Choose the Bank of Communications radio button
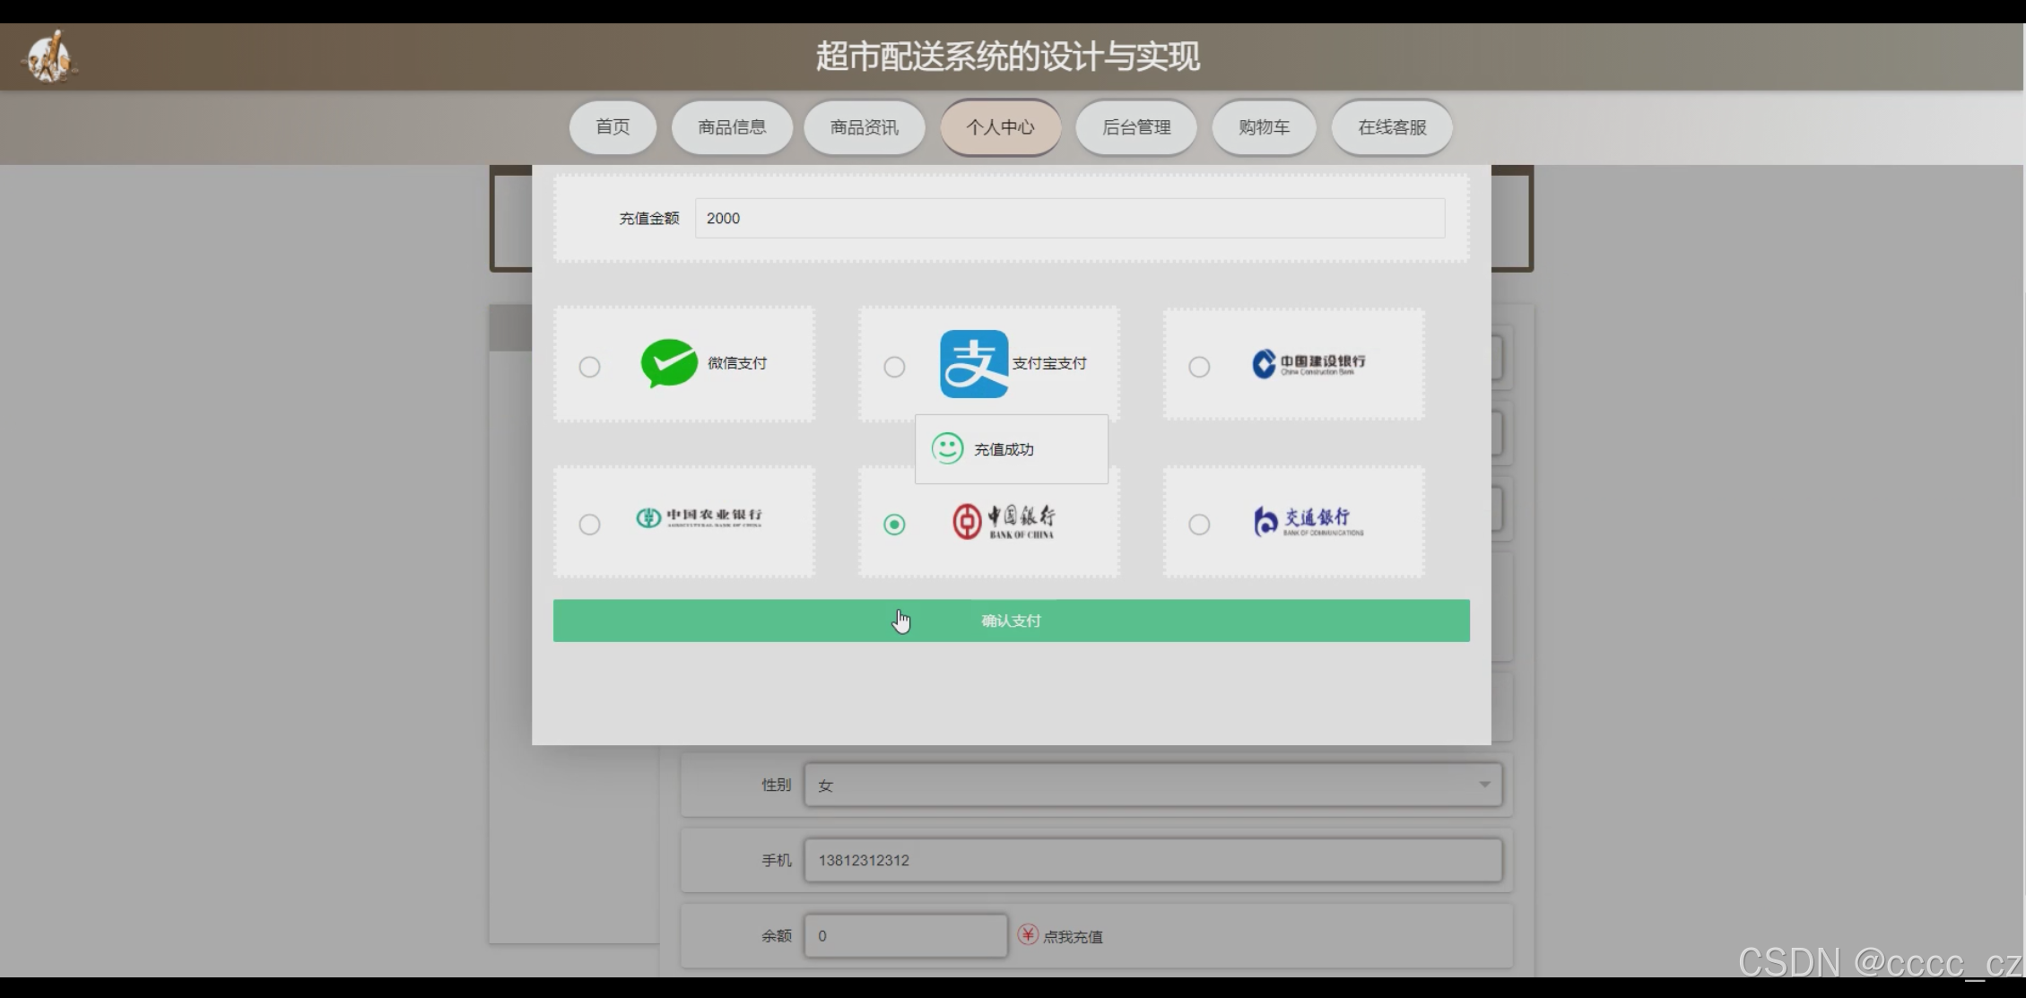 point(1199,525)
